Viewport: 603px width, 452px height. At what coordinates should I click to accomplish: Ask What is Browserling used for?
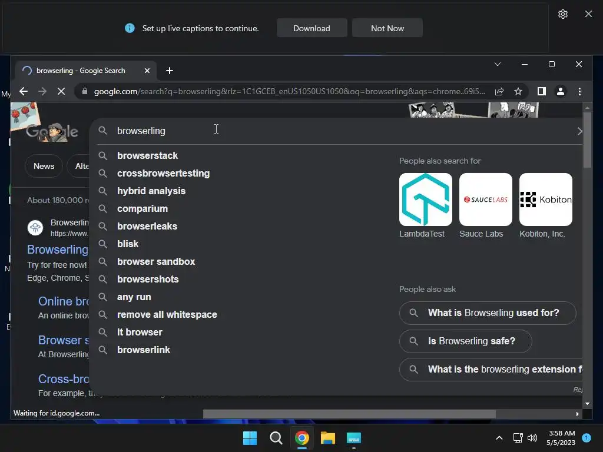[x=488, y=313]
